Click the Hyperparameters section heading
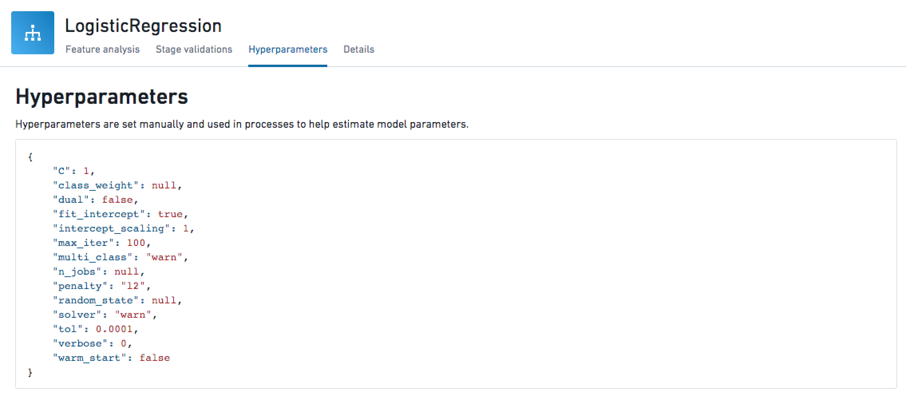Image resolution: width=906 pixels, height=404 pixels. tap(102, 97)
